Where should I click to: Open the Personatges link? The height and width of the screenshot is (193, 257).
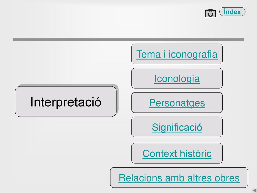point(177,103)
